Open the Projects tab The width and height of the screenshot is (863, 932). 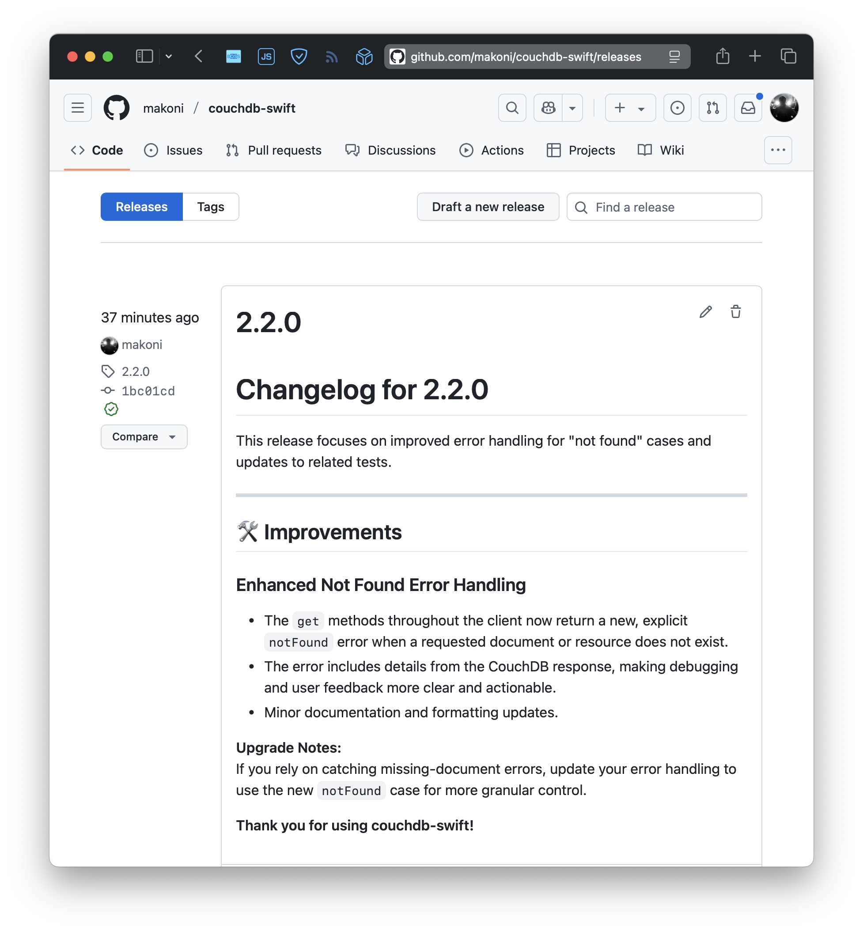(x=580, y=150)
